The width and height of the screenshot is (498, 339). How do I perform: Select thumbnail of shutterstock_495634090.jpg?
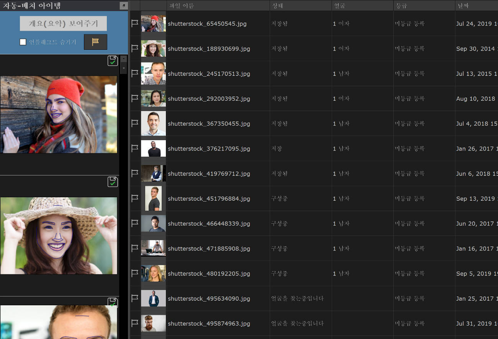click(153, 298)
